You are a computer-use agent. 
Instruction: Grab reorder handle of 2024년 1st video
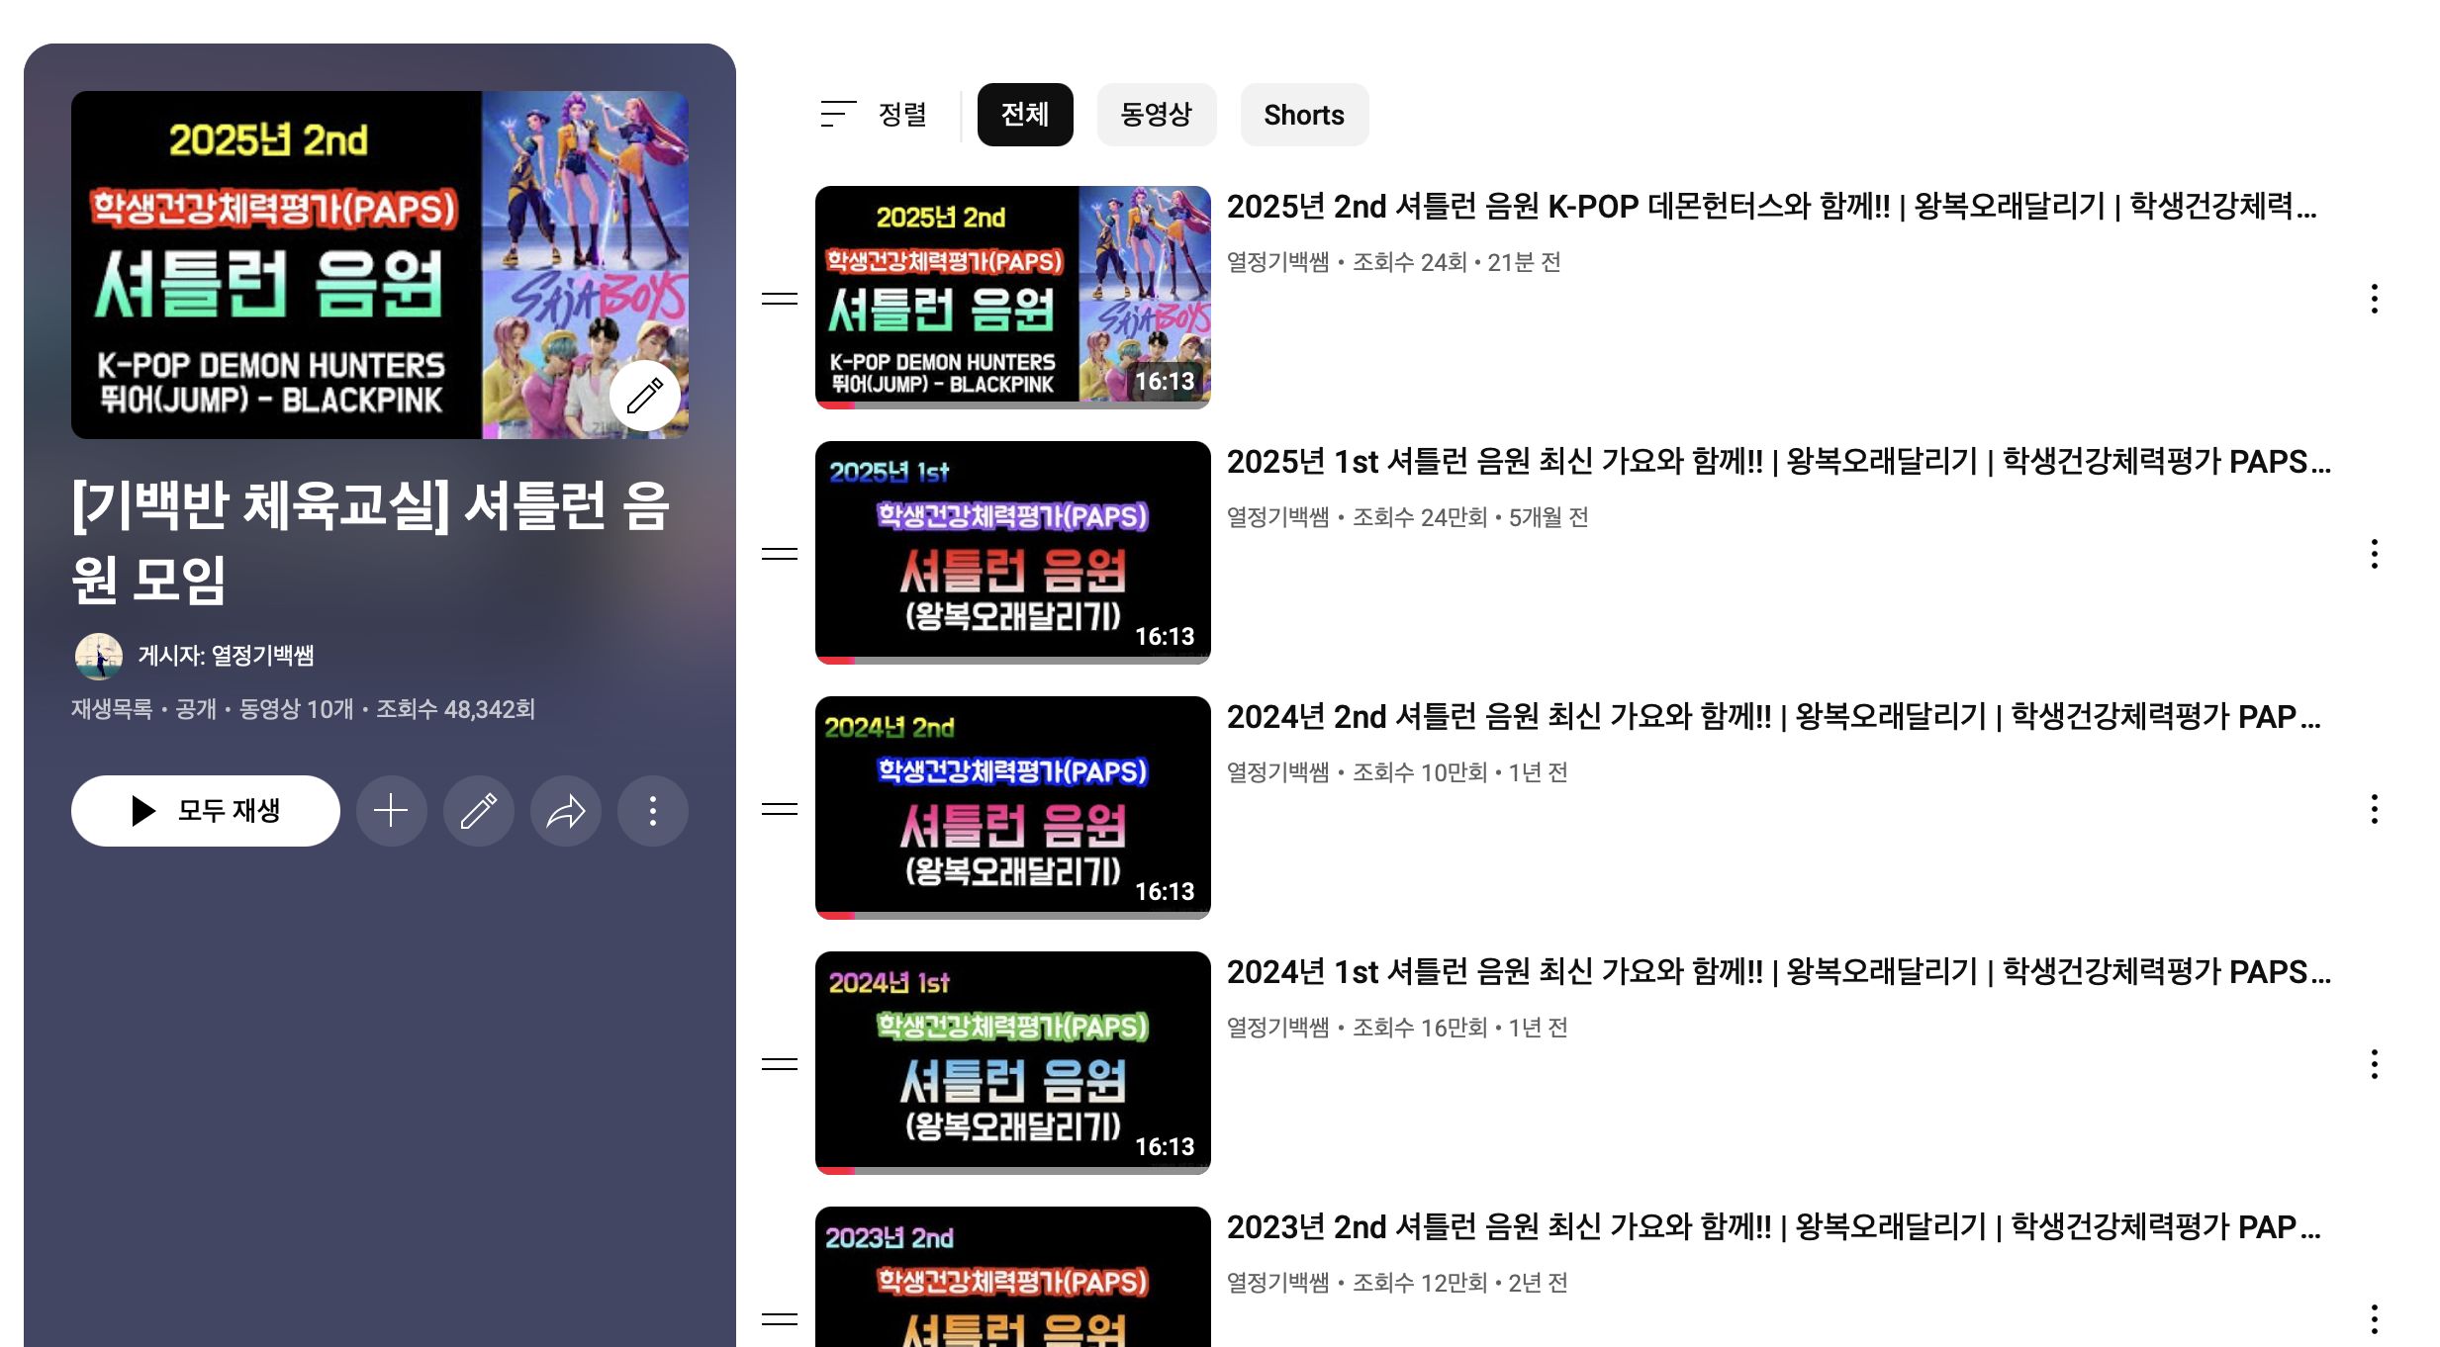tap(780, 1064)
